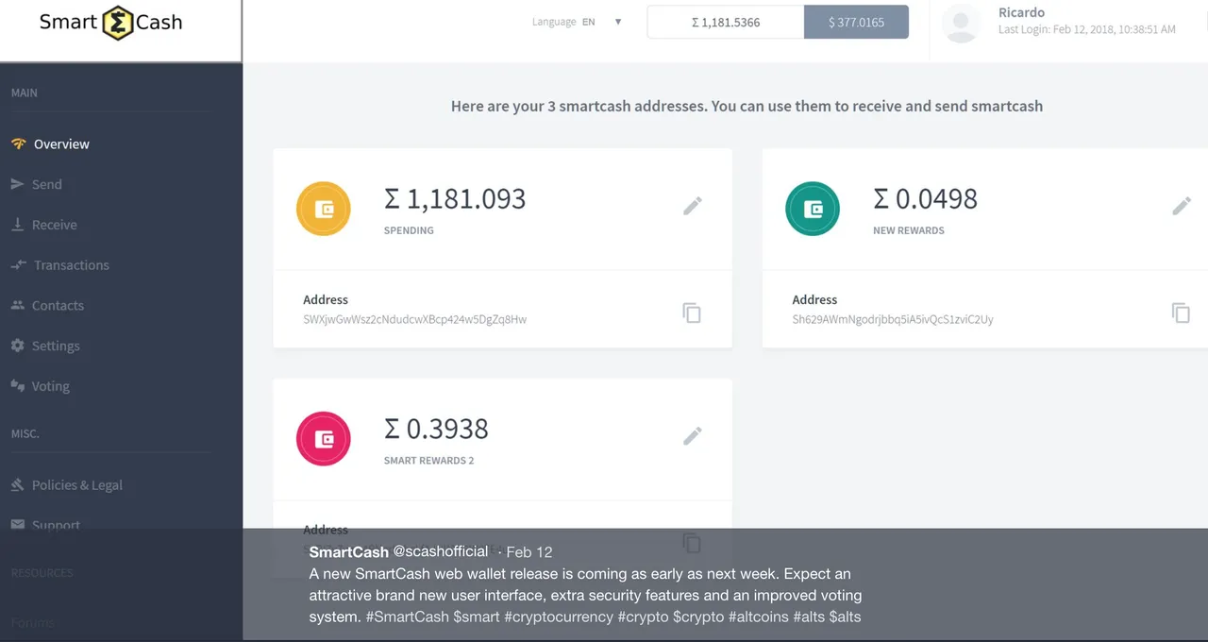
Task: Expand the Language EN dropdown
Action: 578,22
